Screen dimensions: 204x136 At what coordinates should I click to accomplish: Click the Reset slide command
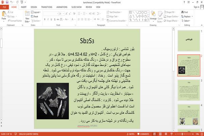pos(35,16)
